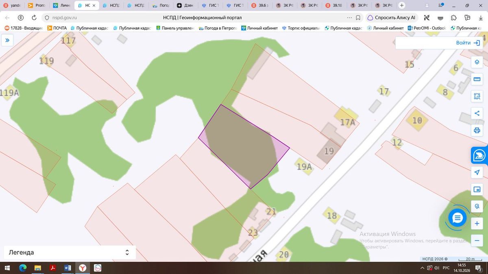The height and width of the screenshot is (274, 488).
Task: Open browser extensions puzzle icon
Action: 454,18
